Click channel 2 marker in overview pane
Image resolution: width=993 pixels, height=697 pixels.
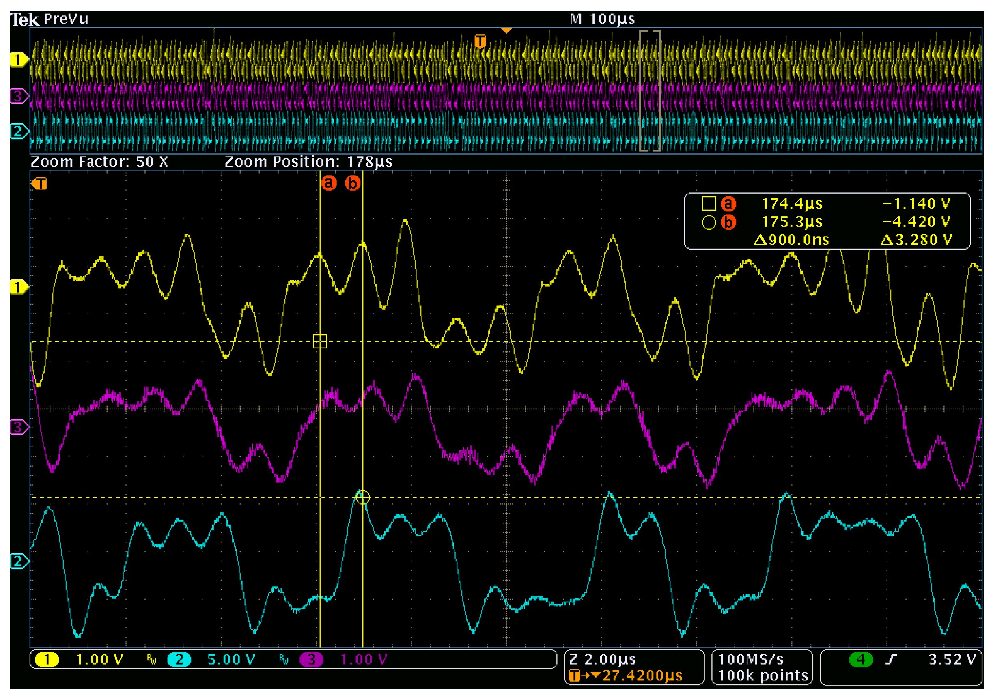point(18,131)
